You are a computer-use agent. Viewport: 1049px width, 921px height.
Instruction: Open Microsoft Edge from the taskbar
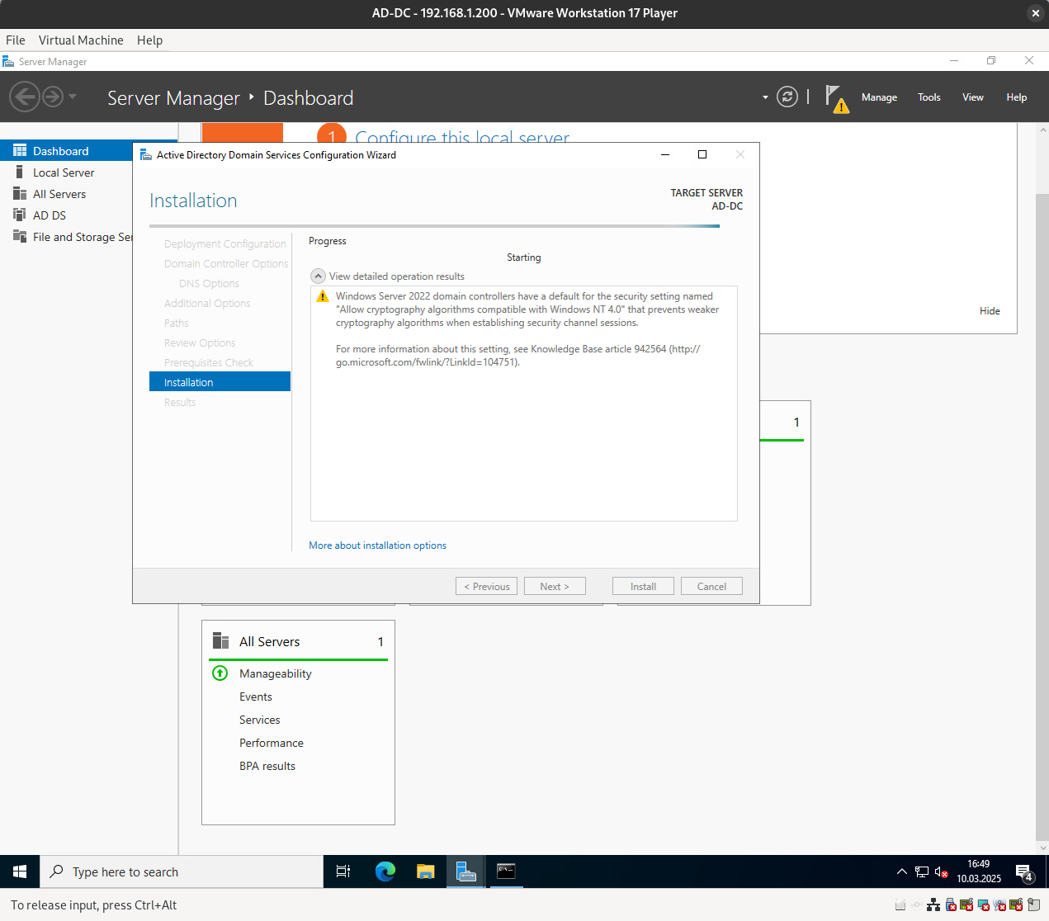tap(385, 871)
